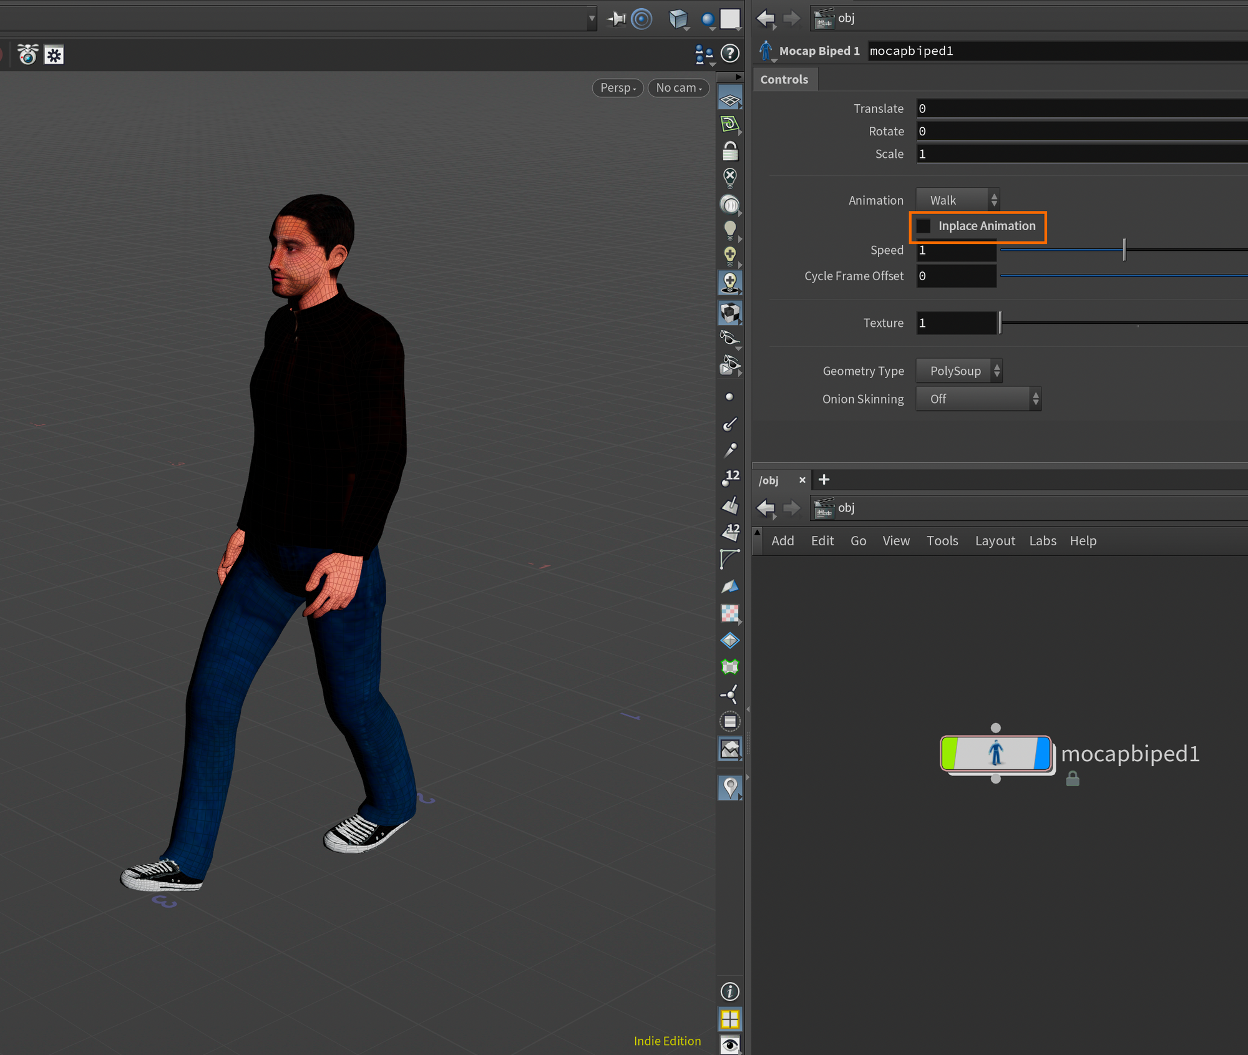Select the normal lighting bulb icon
The width and height of the screenshot is (1248, 1055).
[x=729, y=230]
